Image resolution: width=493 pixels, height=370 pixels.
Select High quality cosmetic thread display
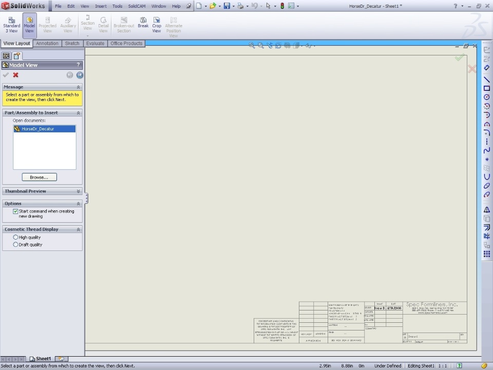15,237
